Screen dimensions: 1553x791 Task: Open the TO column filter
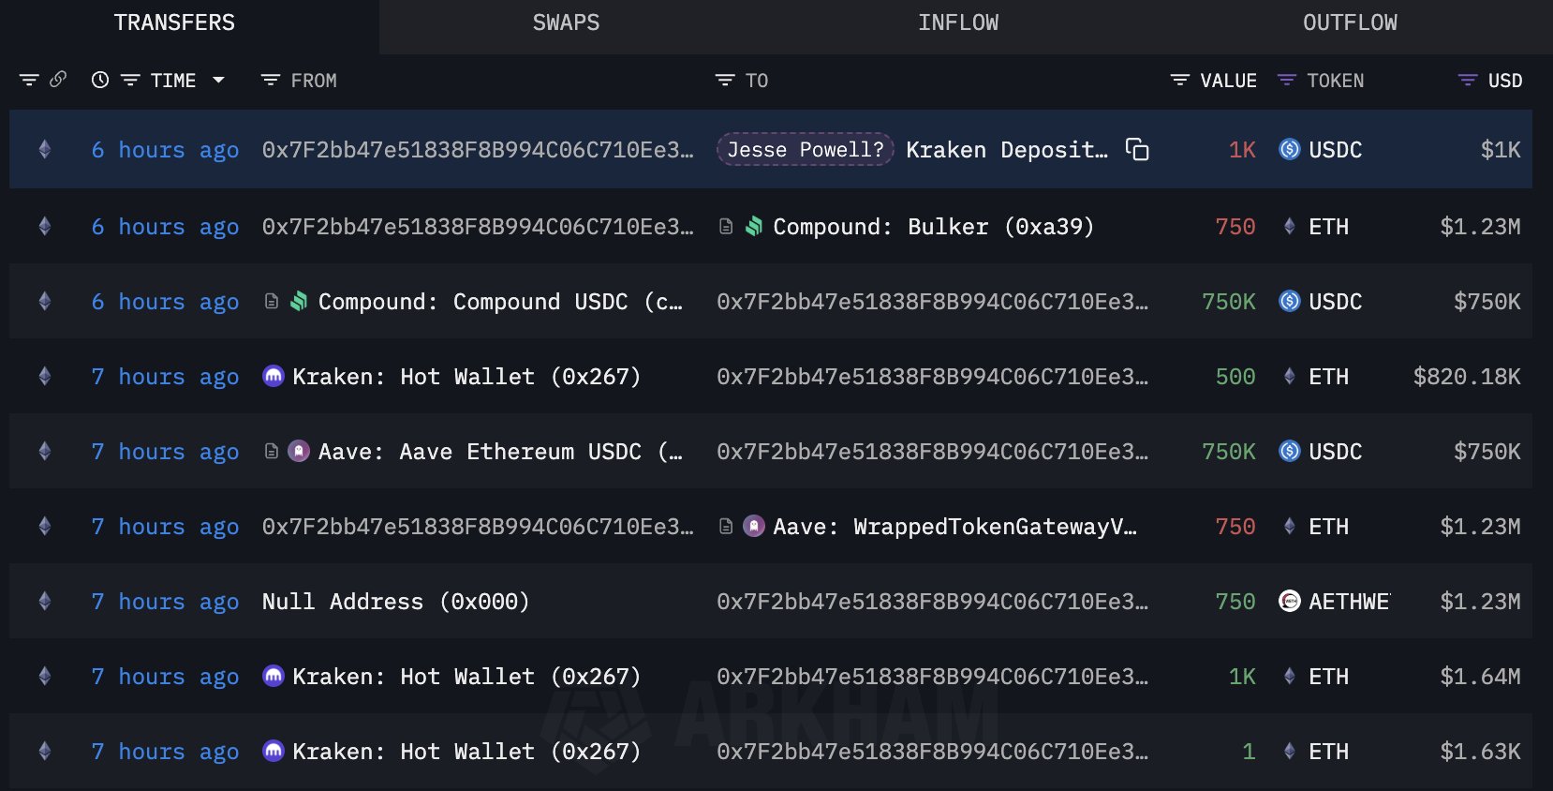click(x=725, y=81)
